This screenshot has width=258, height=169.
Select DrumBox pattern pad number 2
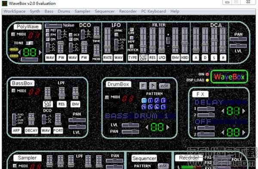click(x=157, y=100)
